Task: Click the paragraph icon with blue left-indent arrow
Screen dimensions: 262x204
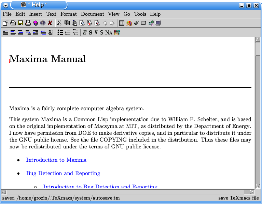Action: (36, 32)
